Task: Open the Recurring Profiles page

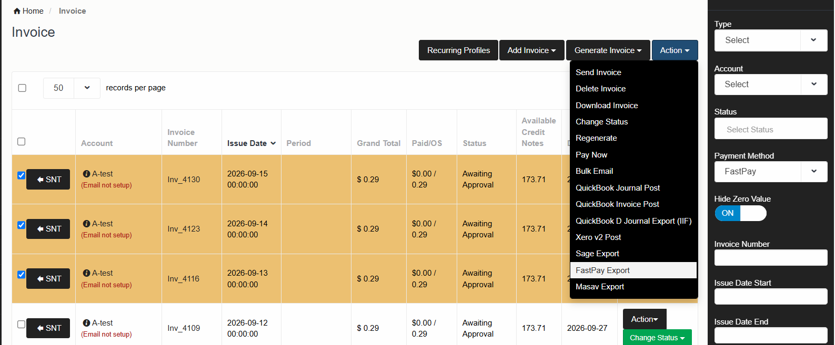Action: [458, 50]
